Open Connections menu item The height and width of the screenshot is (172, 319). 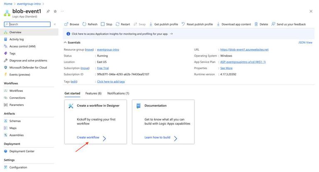(x=17, y=98)
